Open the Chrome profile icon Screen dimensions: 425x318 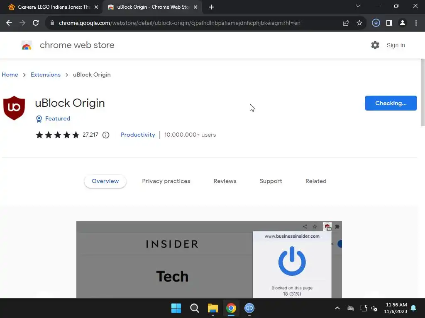(x=403, y=23)
